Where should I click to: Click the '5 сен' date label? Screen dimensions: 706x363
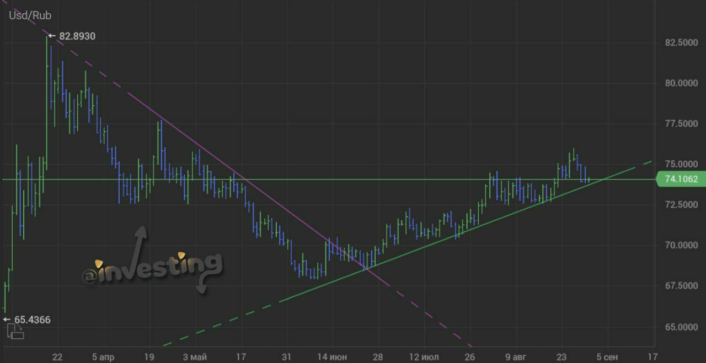click(607, 357)
